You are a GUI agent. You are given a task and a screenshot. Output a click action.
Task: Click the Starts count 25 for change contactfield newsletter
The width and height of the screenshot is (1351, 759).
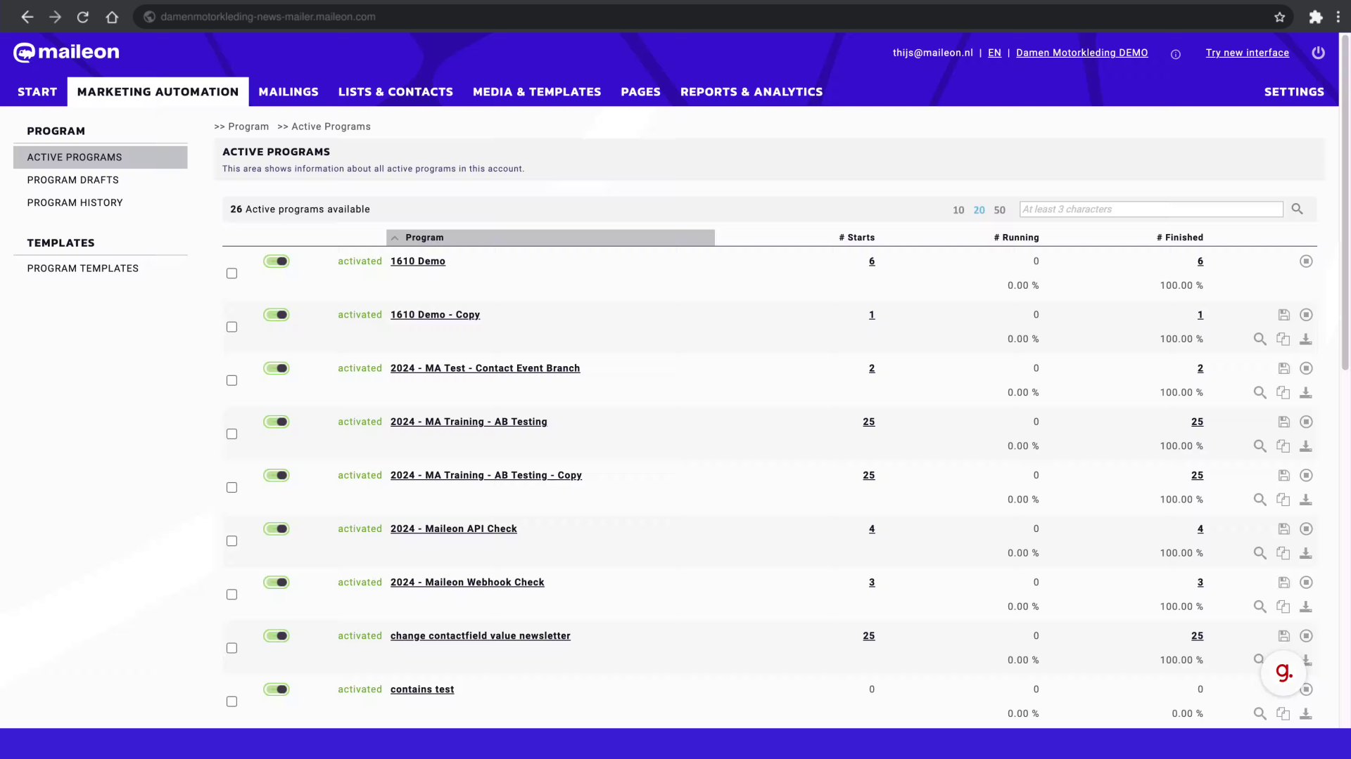(869, 636)
